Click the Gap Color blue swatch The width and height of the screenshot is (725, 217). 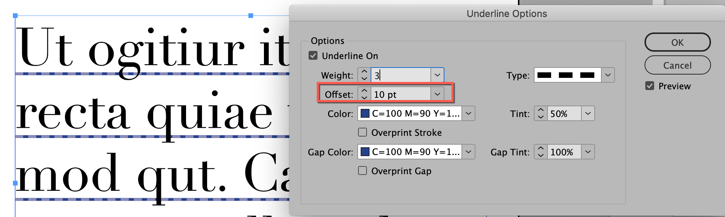tap(365, 152)
